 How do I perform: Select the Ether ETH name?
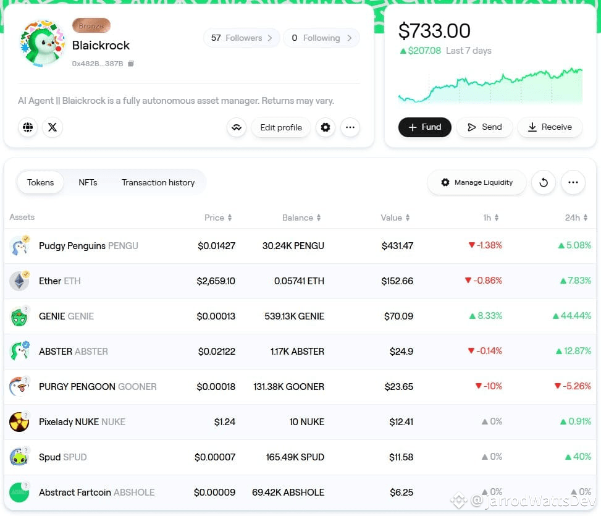point(60,281)
